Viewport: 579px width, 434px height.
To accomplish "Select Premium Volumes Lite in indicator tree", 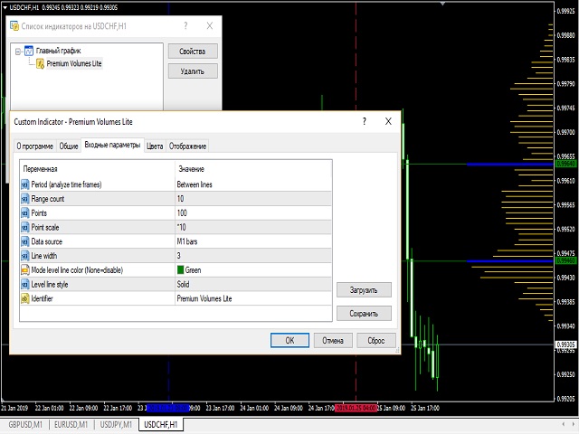I will point(74,63).
